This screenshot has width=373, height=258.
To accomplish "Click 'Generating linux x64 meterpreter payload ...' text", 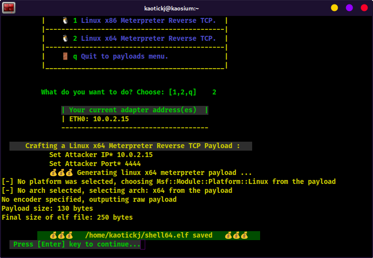I will 164,172.
